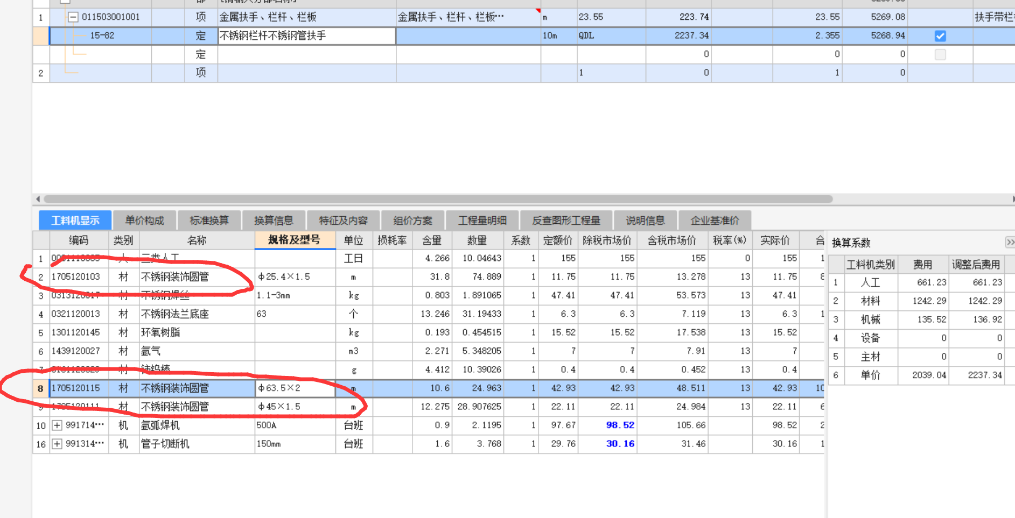
Task: Open the 工程量明细 tab
Action: coord(482,221)
